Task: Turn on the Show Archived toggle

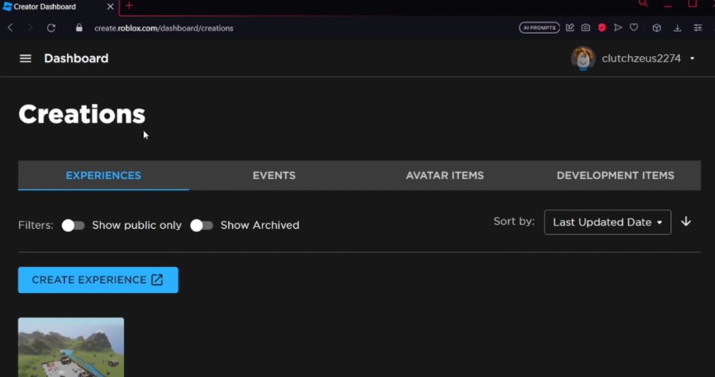Action: click(202, 225)
